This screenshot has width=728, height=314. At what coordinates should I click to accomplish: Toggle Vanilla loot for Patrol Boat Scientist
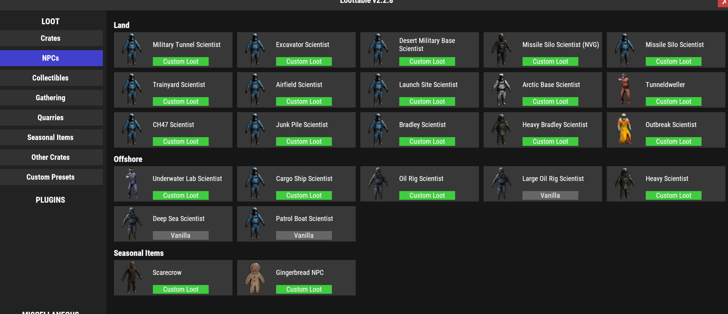[x=304, y=235]
